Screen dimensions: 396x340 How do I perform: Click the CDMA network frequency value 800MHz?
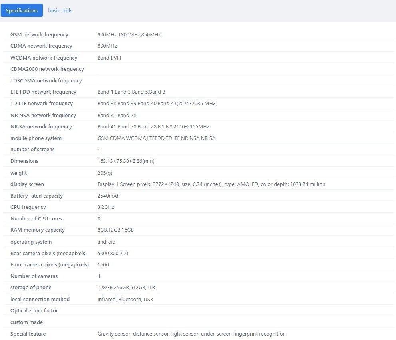107,46
